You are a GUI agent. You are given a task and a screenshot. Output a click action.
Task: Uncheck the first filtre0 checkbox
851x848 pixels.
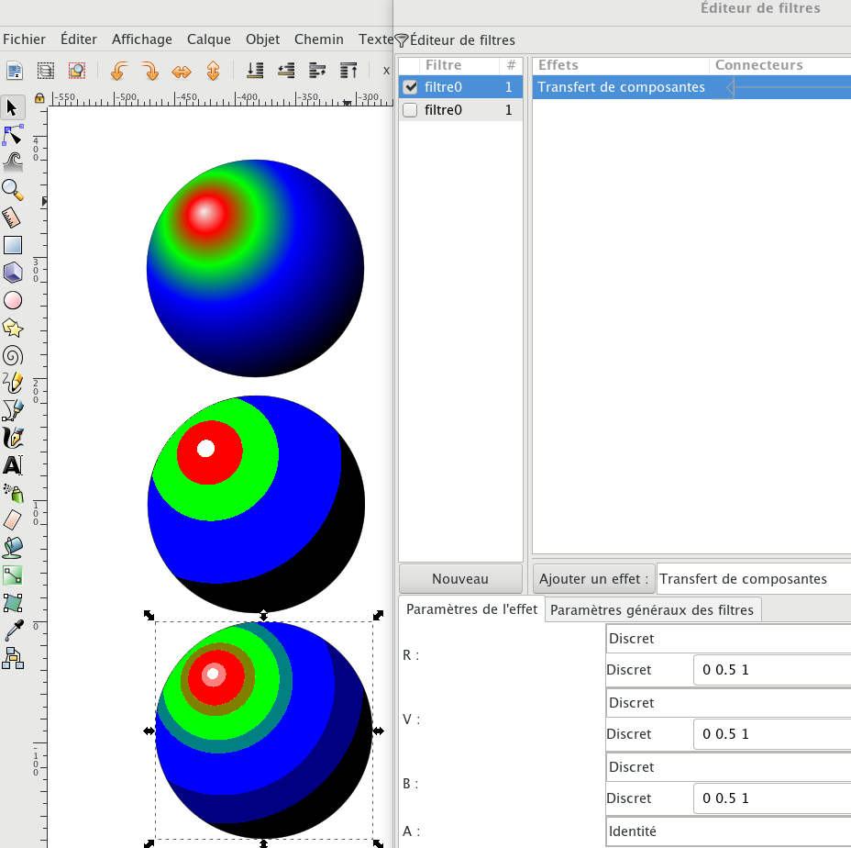pos(410,87)
